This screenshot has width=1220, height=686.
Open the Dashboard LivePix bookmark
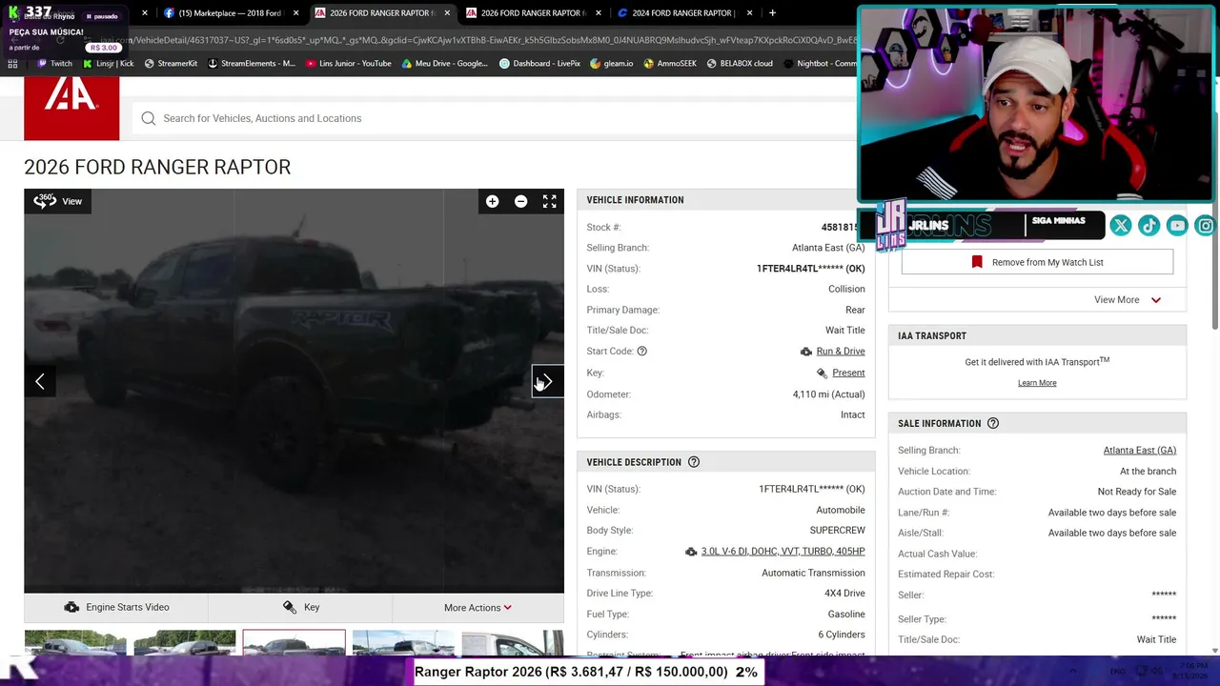point(540,64)
